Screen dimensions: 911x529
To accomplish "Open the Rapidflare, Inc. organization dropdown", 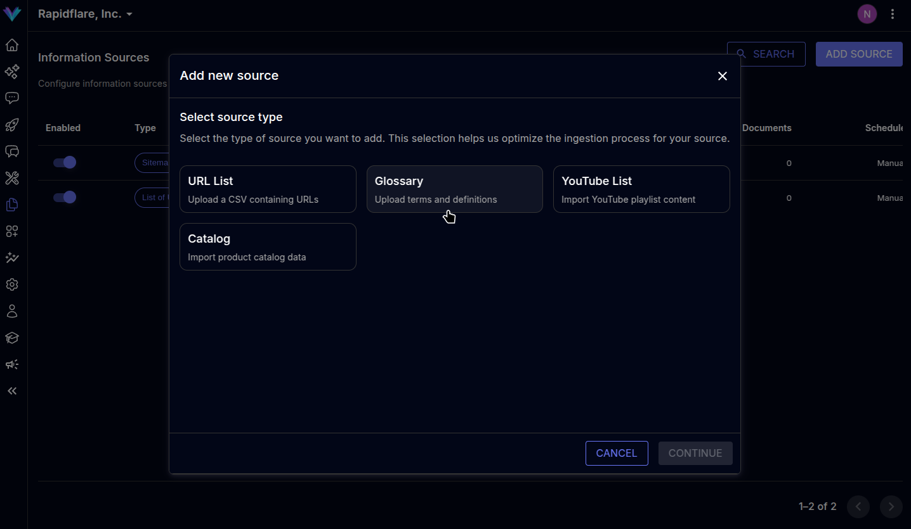I will pos(85,13).
